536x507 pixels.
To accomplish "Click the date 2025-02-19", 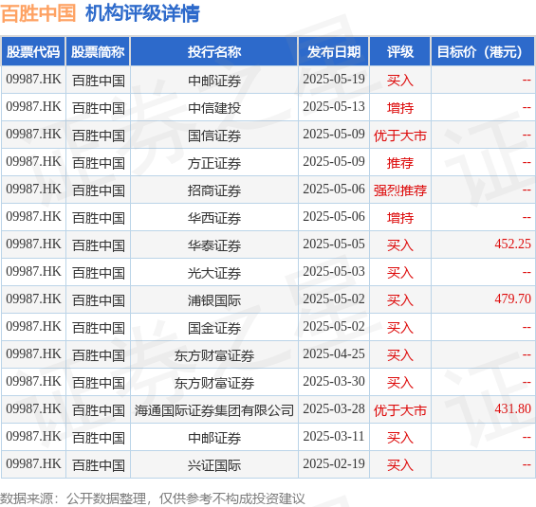I will tap(334, 464).
